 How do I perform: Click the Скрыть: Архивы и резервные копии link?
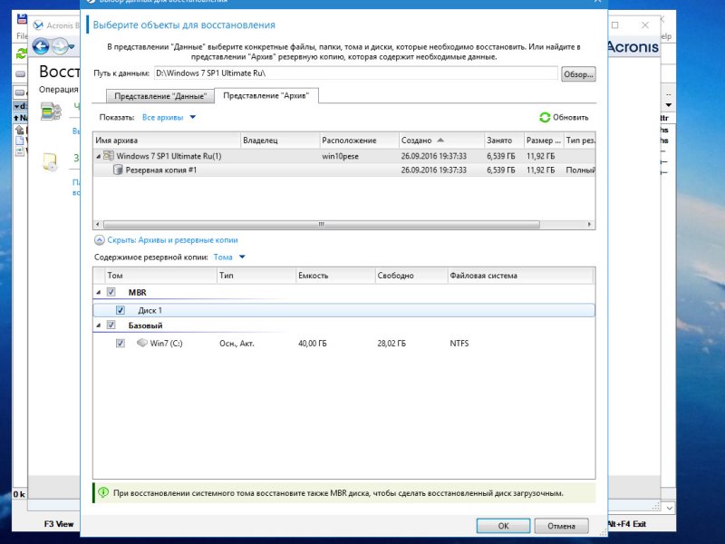[172, 240]
